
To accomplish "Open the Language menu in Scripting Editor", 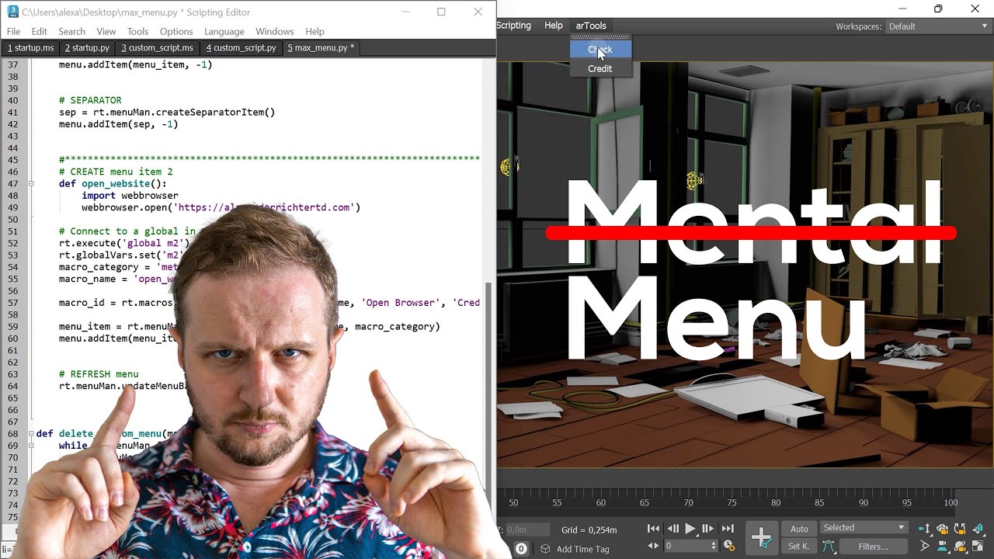I will (x=224, y=31).
